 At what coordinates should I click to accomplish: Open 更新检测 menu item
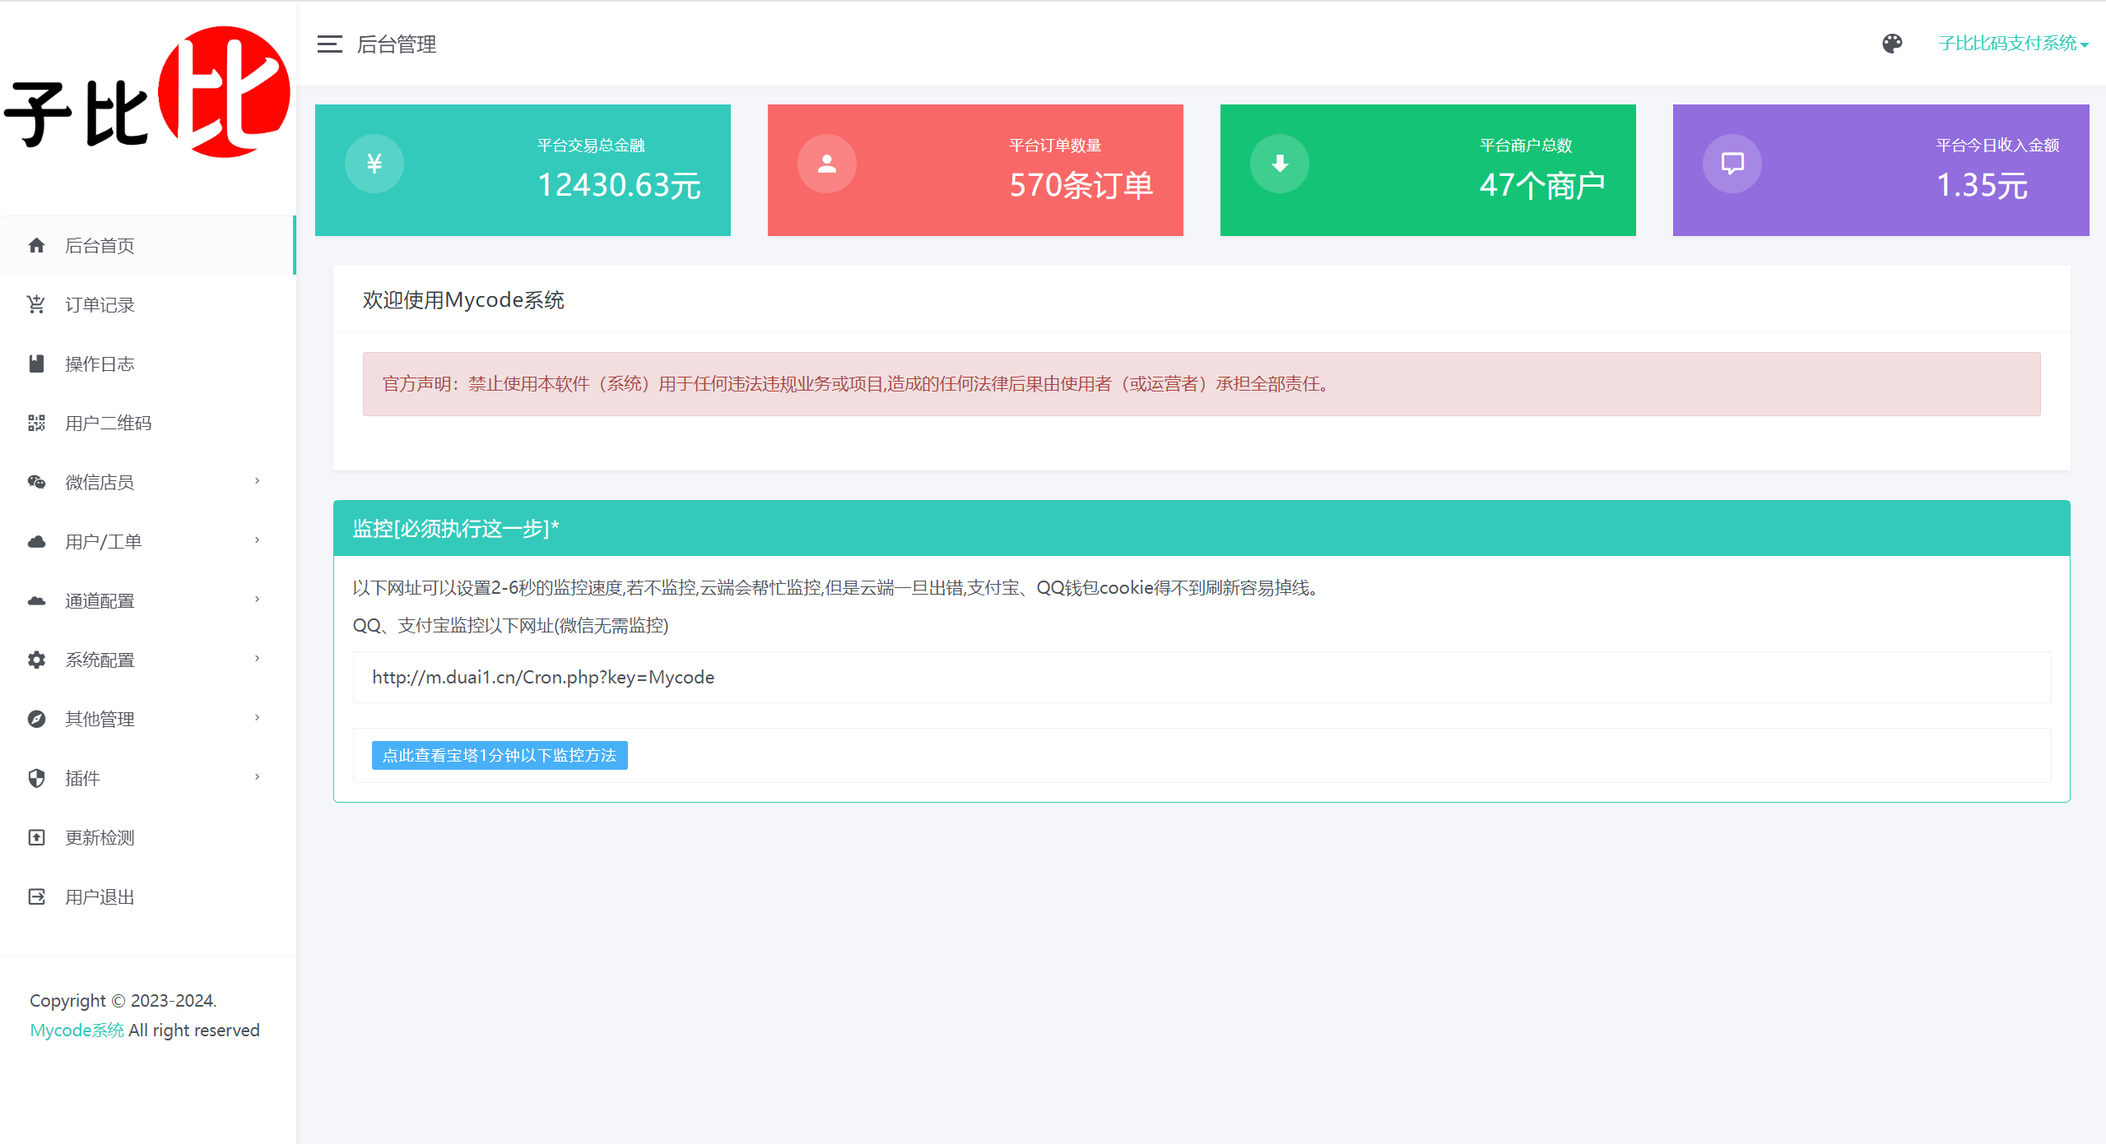coord(147,837)
